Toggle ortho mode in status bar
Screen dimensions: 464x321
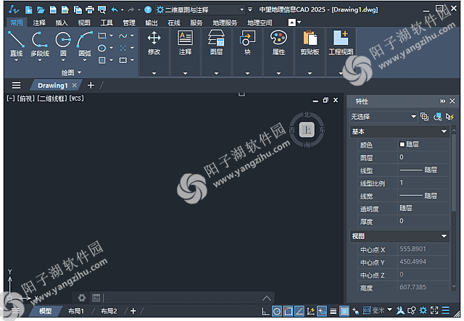point(266,311)
